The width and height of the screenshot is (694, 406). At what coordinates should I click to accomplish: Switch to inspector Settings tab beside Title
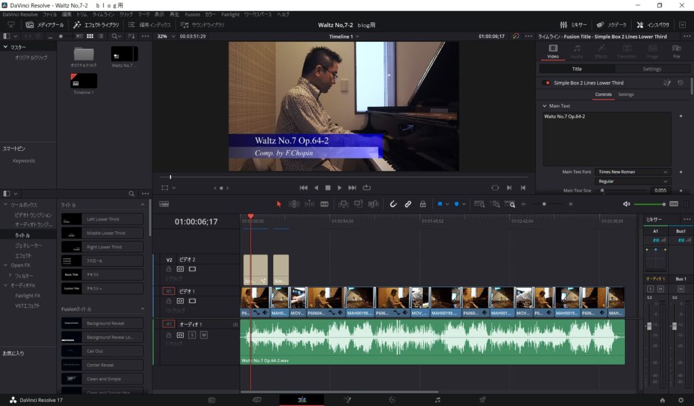coord(651,69)
